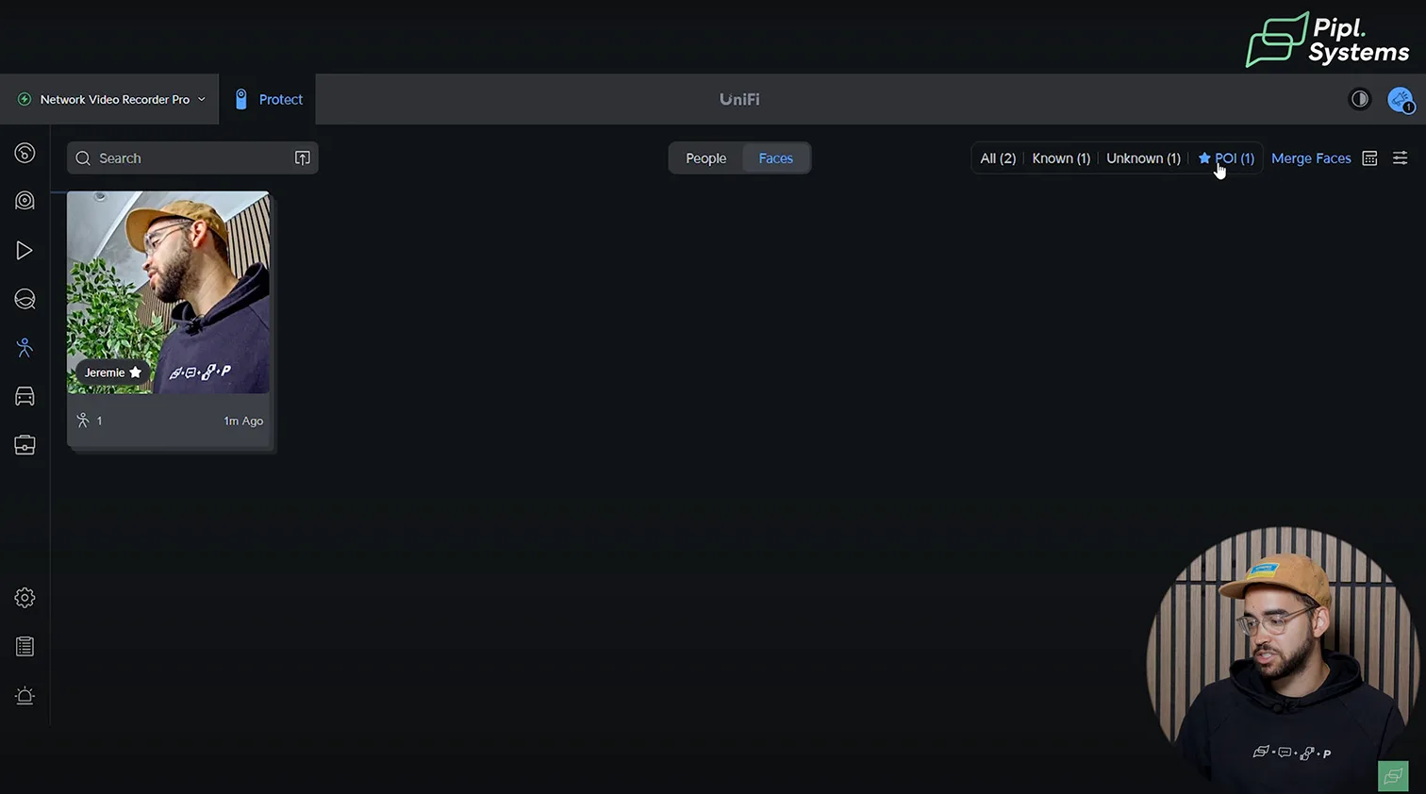Viewport: 1426px width, 794px height.
Task: Select the Unknown (1) filter tab
Action: pyautogui.click(x=1143, y=158)
